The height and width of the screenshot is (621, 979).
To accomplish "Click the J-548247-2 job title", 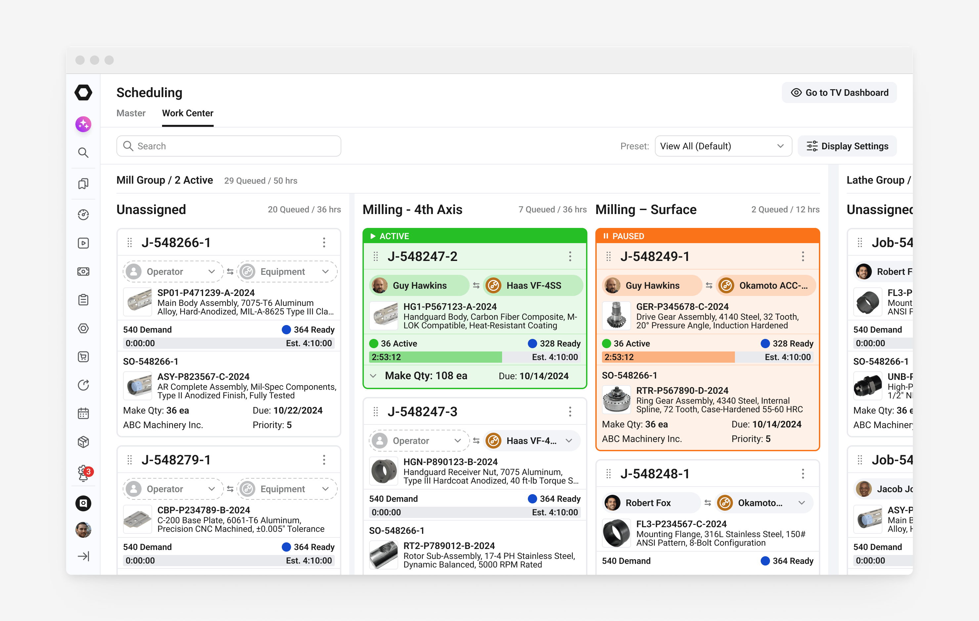I will pos(422,256).
